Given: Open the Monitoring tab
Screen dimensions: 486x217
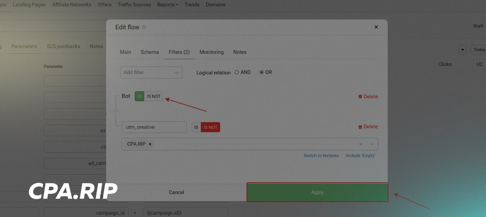Looking at the screenshot, I should (x=211, y=52).
